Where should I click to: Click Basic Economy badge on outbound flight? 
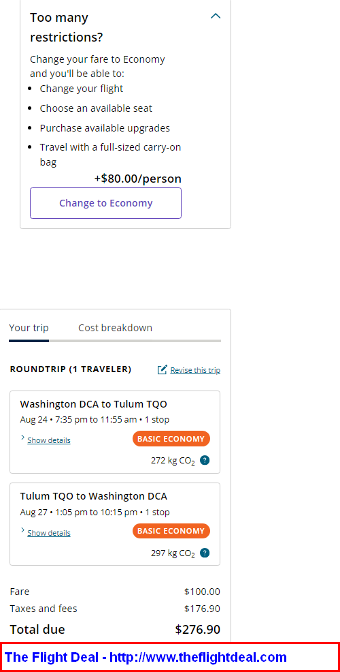click(x=171, y=439)
